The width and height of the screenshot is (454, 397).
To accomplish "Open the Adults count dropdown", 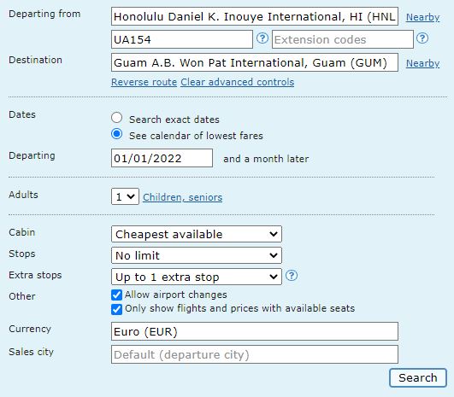I will pyautogui.click(x=125, y=196).
